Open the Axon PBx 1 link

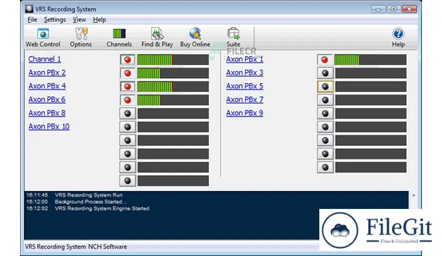pos(244,59)
